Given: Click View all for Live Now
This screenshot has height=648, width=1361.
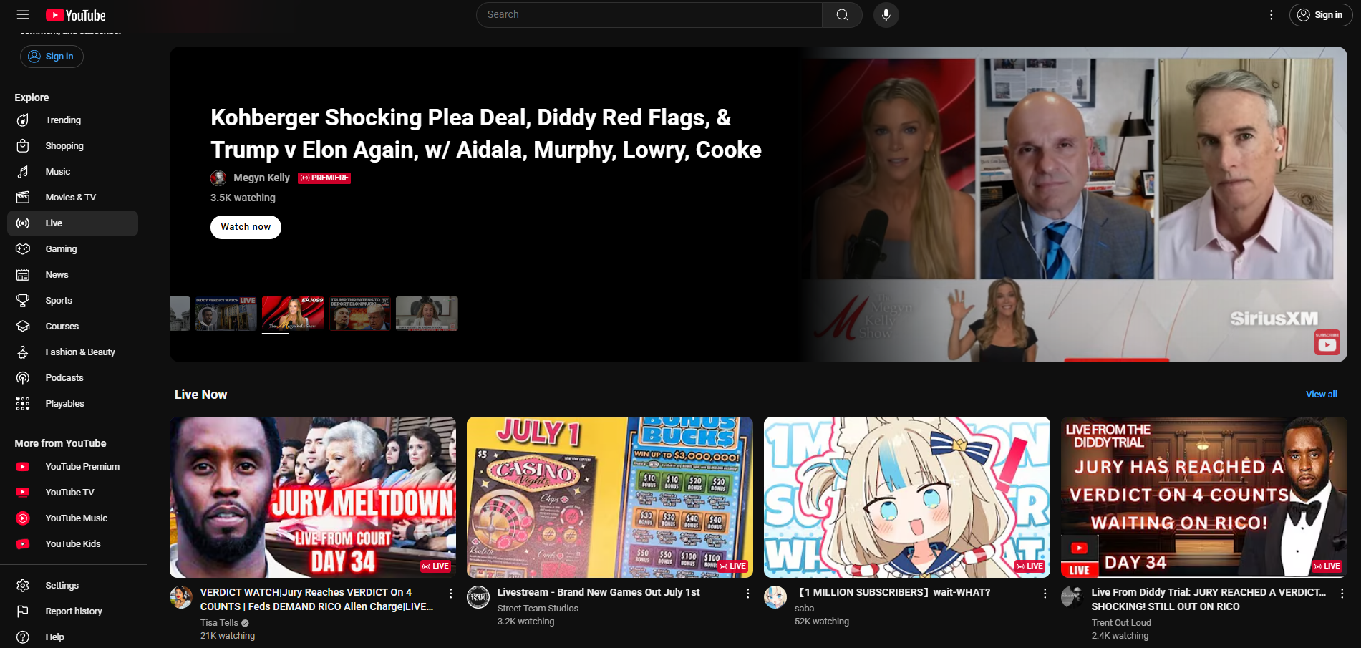Looking at the screenshot, I should click(x=1321, y=395).
